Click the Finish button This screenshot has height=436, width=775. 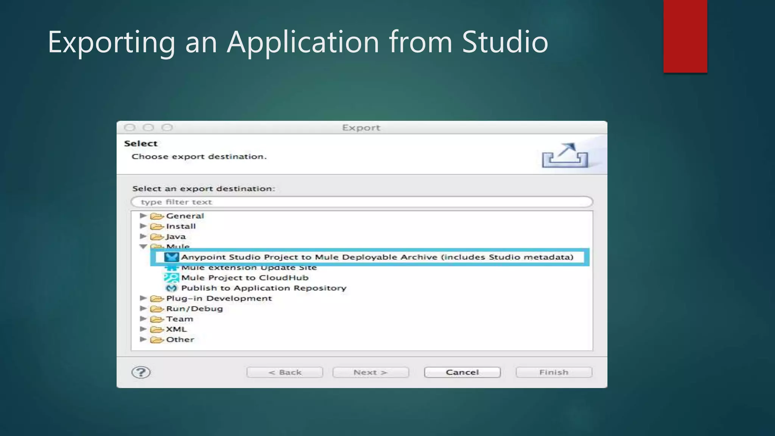click(x=554, y=372)
